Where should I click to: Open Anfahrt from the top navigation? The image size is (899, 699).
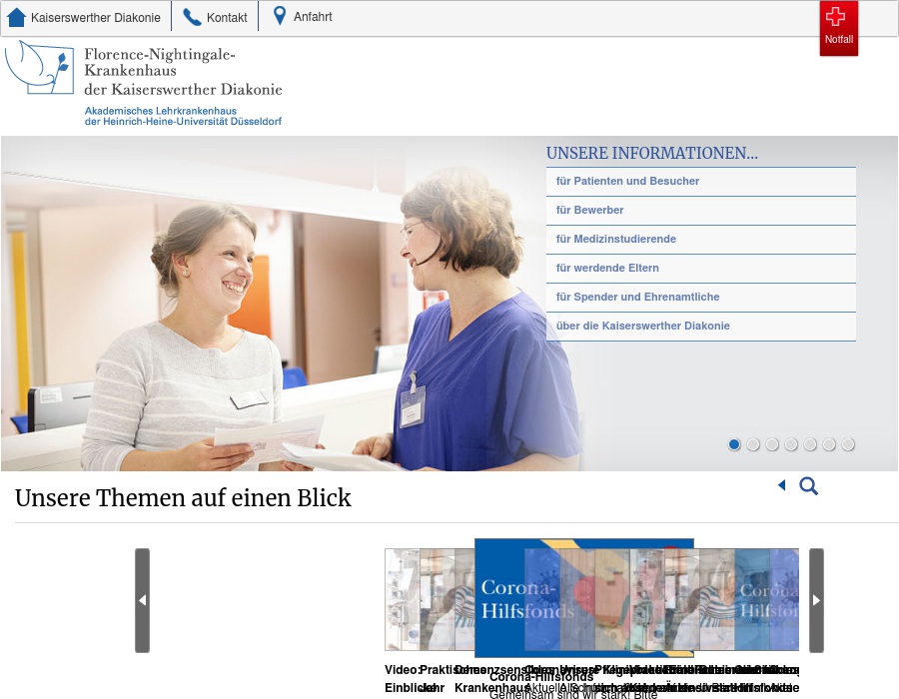315,17
